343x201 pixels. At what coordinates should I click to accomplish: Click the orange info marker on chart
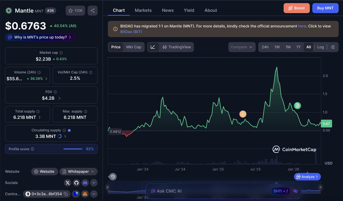(243, 114)
